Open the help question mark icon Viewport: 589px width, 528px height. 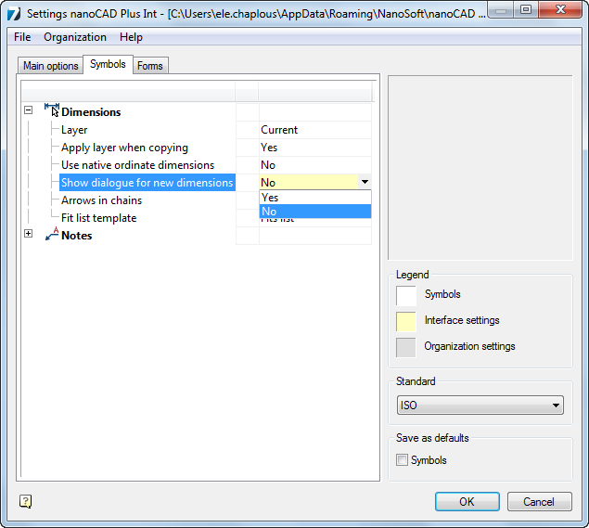coord(25,501)
